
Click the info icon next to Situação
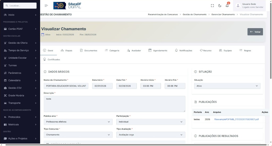(195, 72)
